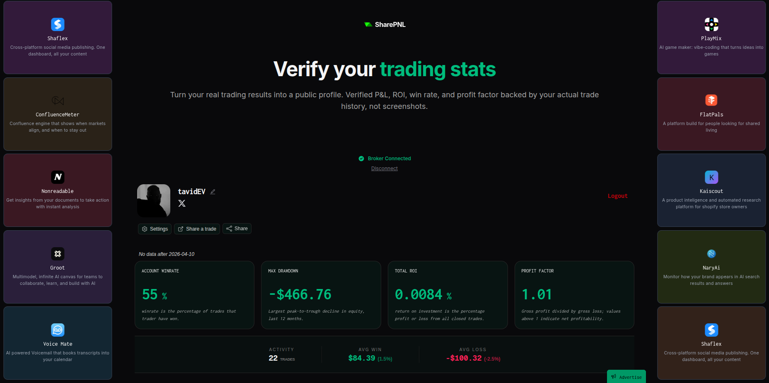Open the Kaiscout ad card description
Image resolution: width=769 pixels, height=383 pixels.
[x=711, y=203]
